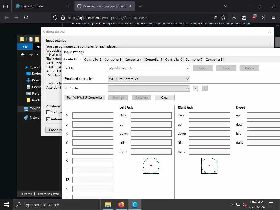Open the Firefox extensions puzzle icon
The image size is (280, 210).
(244, 17)
